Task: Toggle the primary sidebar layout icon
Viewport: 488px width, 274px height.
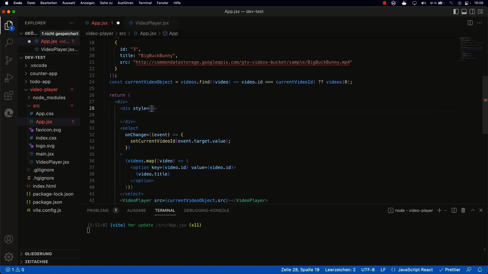Action: coord(456,11)
